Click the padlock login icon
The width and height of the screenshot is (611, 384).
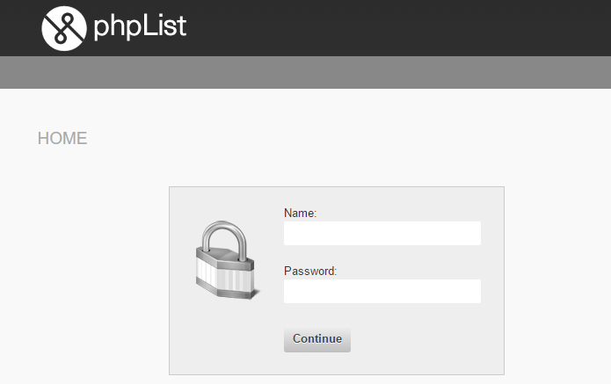click(x=228, y=260)
